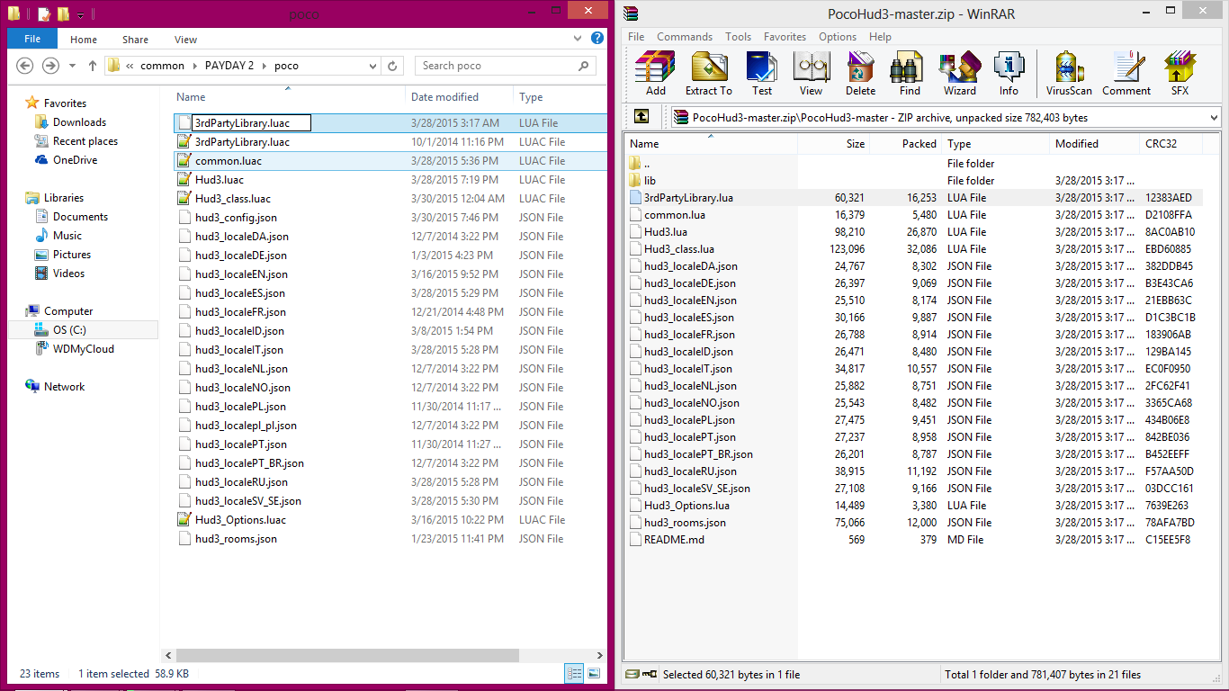Open Explorer Help question mark icon
This screenshot has width=1229, height=691.
click(x=597, y=39)
